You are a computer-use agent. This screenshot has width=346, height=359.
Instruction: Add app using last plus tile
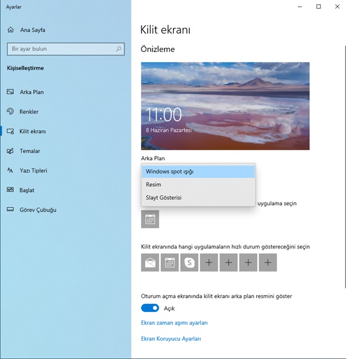click(x=268, y=262)
